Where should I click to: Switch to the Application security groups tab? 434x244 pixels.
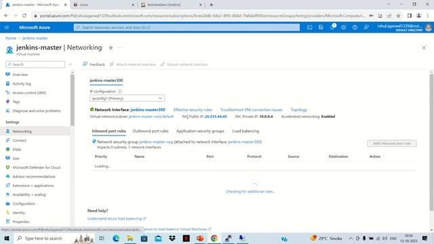pos(200,131)
